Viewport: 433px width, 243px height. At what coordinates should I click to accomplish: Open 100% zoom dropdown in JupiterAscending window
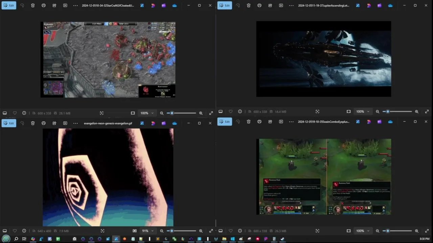(x=363, y=111)
